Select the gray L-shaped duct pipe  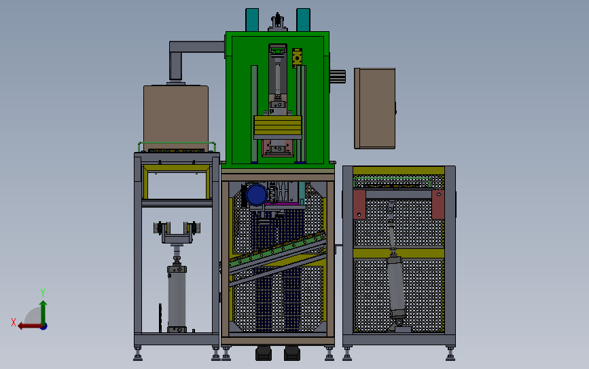point(196,59)
